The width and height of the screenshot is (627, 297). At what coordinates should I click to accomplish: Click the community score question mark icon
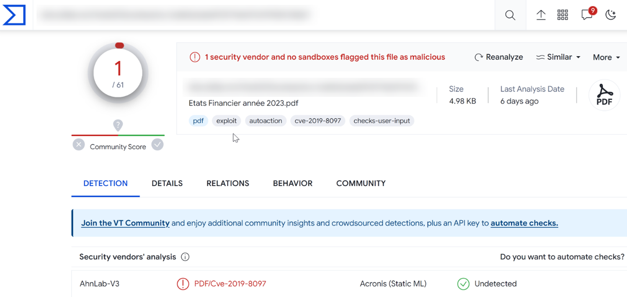[118, 125]
